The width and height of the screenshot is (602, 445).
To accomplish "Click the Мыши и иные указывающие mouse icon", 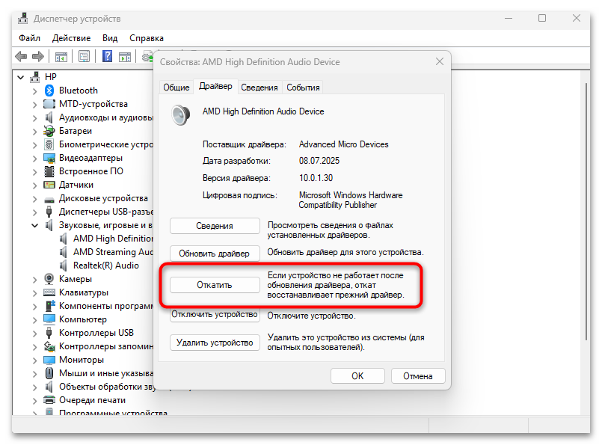I will pyautogui.click(x=49, y=372).
